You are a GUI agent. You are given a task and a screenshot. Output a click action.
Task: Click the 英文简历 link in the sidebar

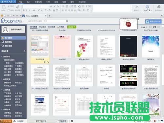[x=18, y=69]
